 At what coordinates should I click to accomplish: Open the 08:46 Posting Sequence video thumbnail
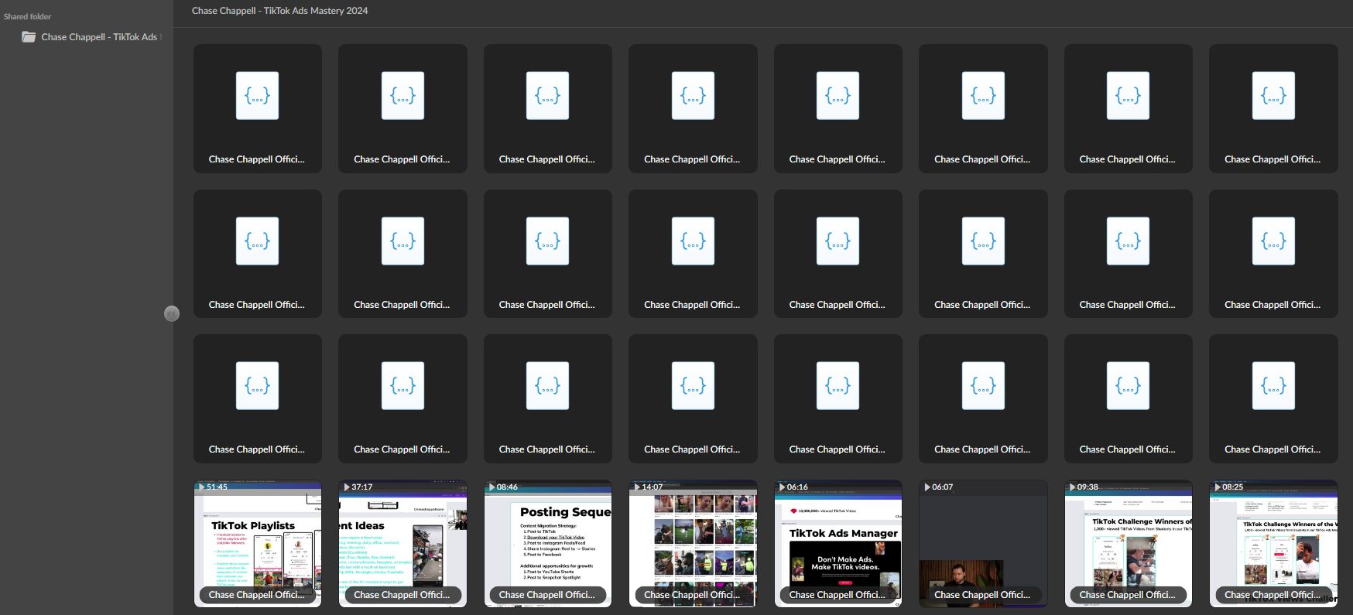[x=548, y=543]
